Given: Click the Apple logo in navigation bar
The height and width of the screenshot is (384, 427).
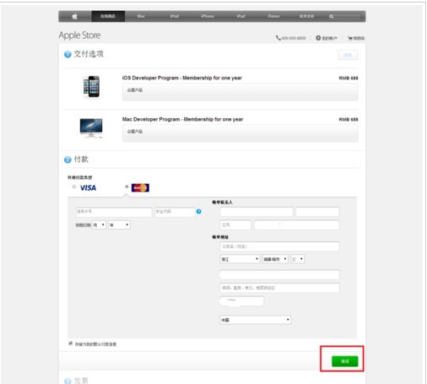Looking at the screenshot, I should [x=75, y=16].
